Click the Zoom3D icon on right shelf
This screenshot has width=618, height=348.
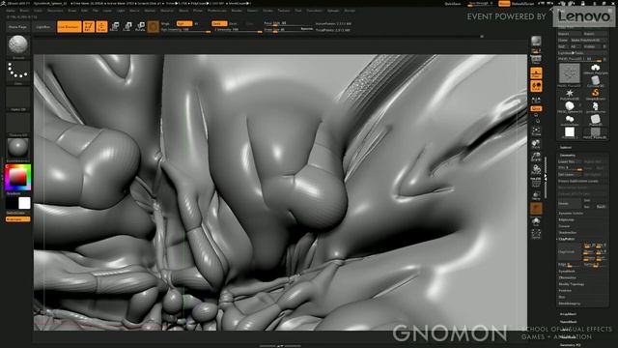536,157
